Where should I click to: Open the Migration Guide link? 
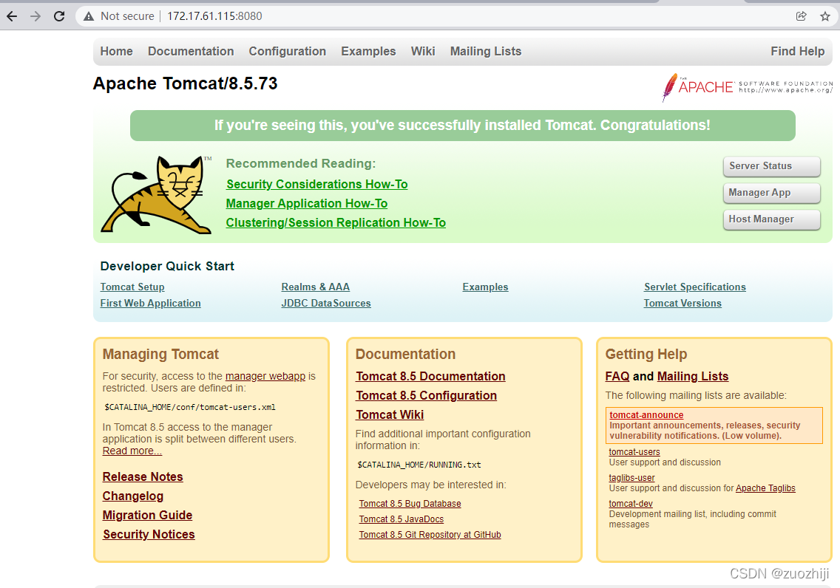coord(147,515)
